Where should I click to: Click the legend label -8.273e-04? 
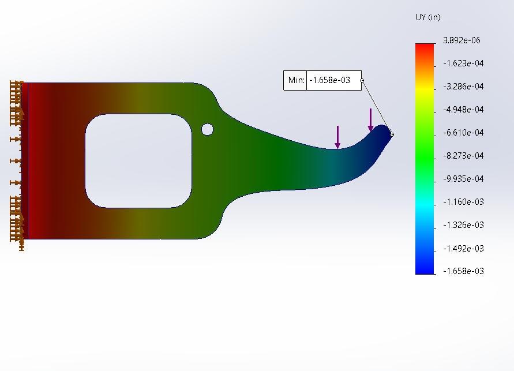[x=464, y=156]
